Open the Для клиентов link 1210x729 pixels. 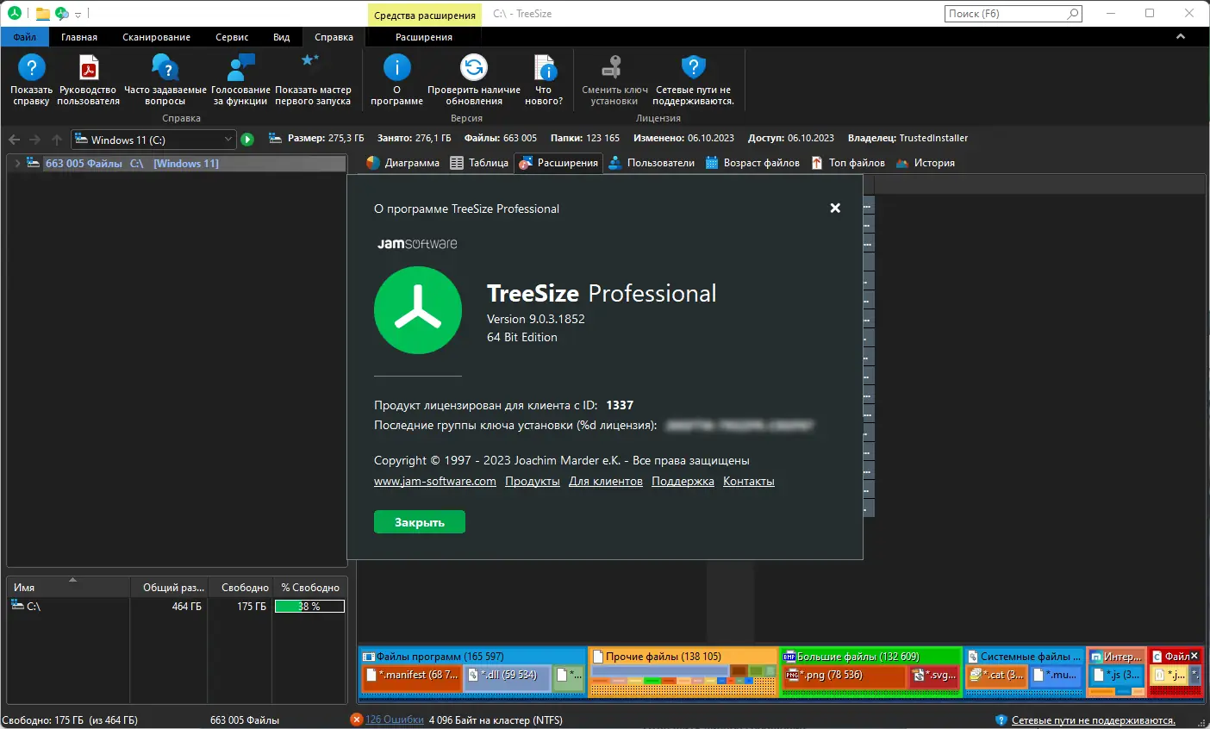pyautogui.click(x=606, y=482)
